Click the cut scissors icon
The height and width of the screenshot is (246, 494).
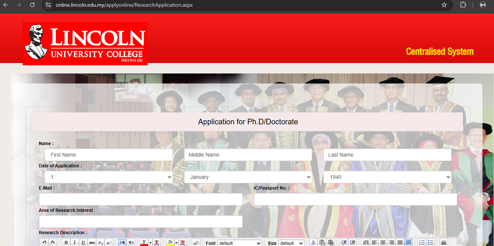tap(313, 243)
